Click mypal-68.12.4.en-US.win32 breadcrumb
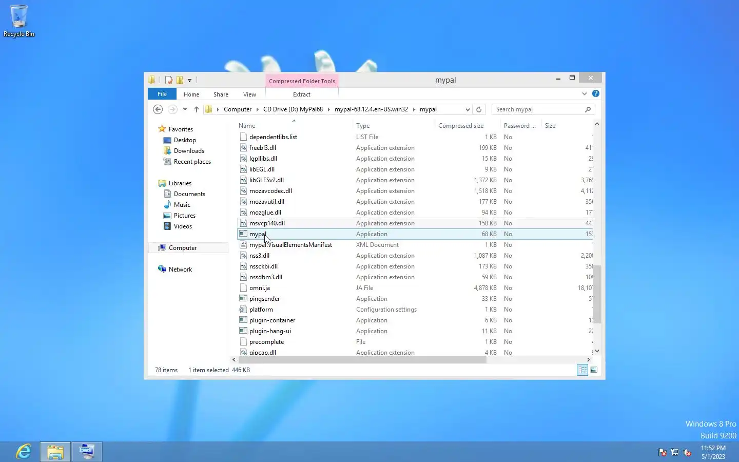739x462 pixels. [x=371, y=109]
